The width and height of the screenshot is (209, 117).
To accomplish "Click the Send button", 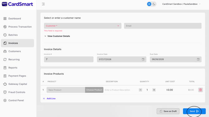I will [x=194, y=111].
